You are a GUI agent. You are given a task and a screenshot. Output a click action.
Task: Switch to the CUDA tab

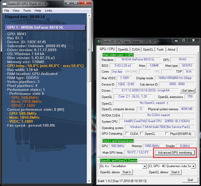[x=136, y=50]
